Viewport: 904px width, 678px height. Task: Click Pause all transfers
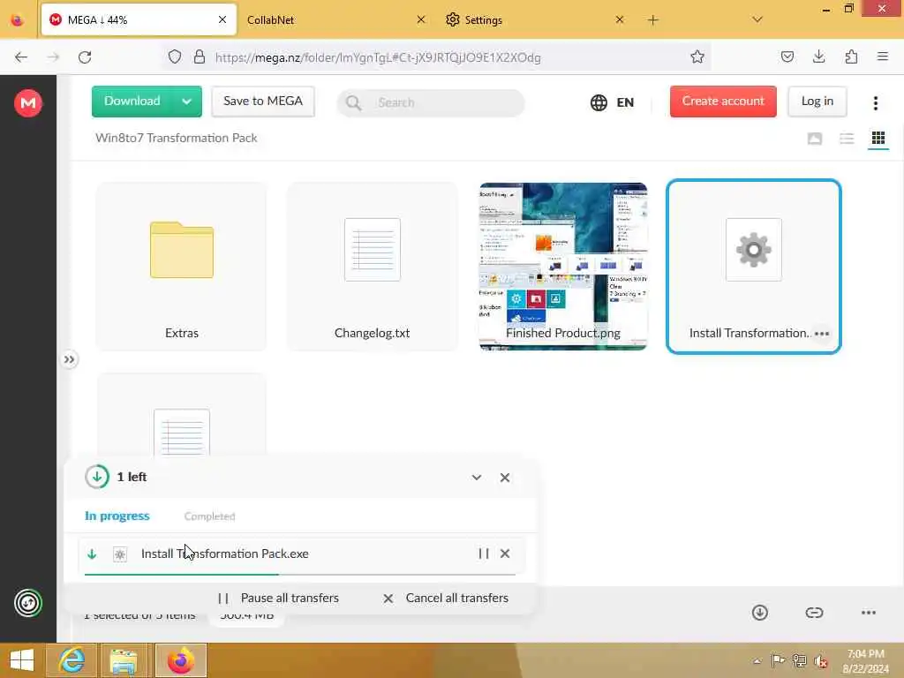coord(278,599)
